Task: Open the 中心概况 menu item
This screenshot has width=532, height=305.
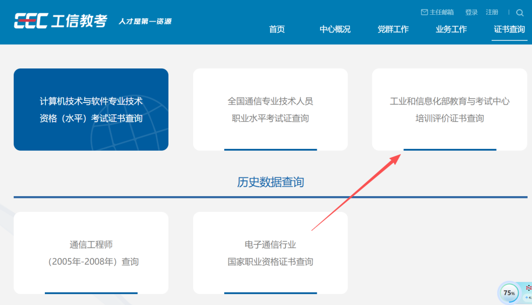Action: pyautogui.click(x=335, y=29)
